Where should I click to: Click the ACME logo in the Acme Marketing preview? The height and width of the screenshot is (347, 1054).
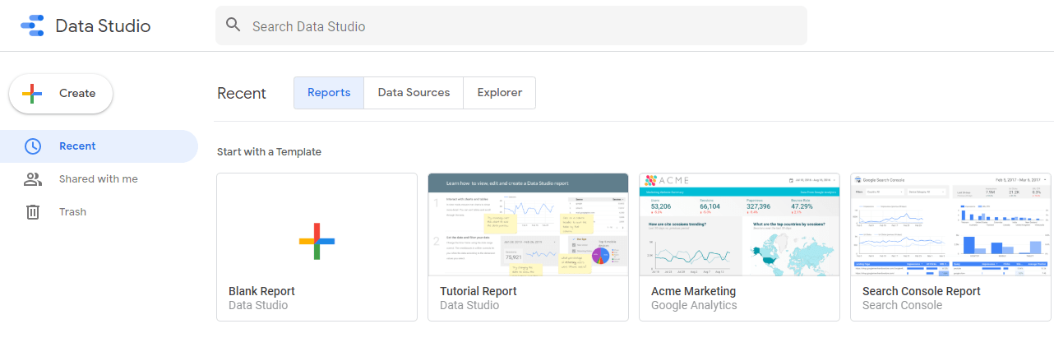[668, 181]
